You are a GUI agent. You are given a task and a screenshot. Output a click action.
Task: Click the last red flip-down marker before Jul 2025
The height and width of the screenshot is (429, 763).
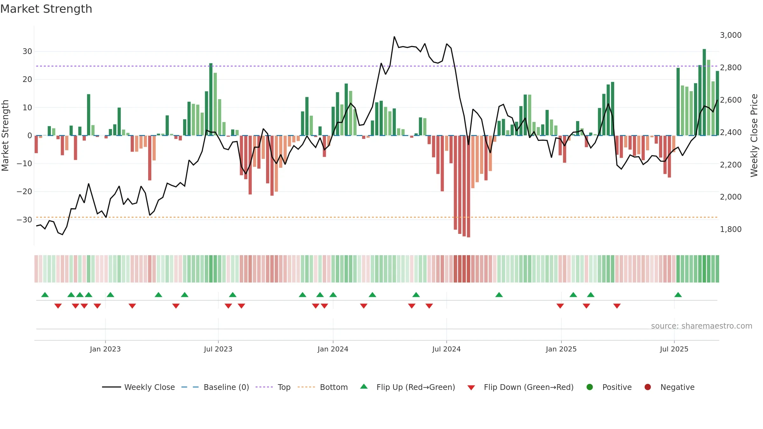pos(617,306)
